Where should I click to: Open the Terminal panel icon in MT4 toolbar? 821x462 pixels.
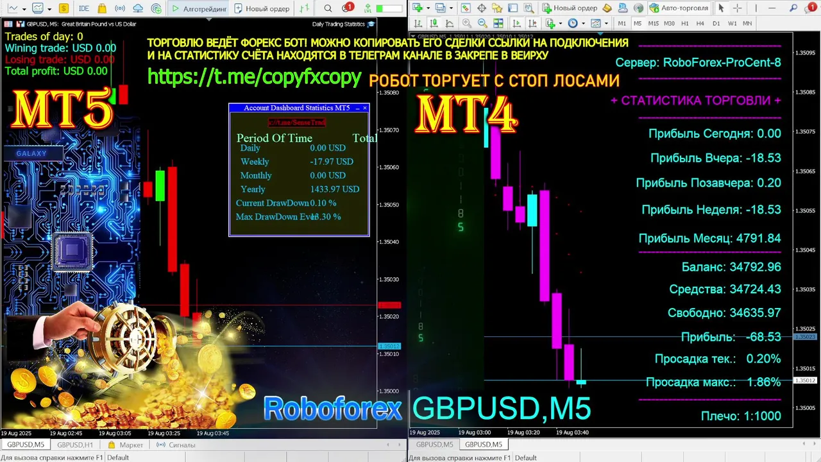point(512,8)
